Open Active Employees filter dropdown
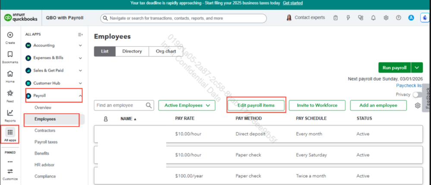This screenshot has height=185, width=431. click(187, 105)
